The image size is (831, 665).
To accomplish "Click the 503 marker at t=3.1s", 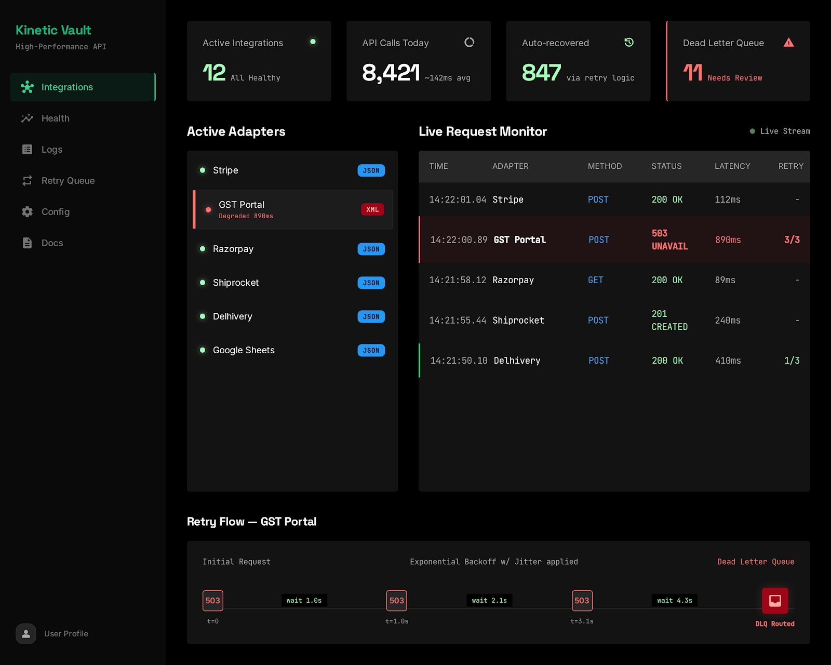I will pyautogui.click(x=582, y=601).
